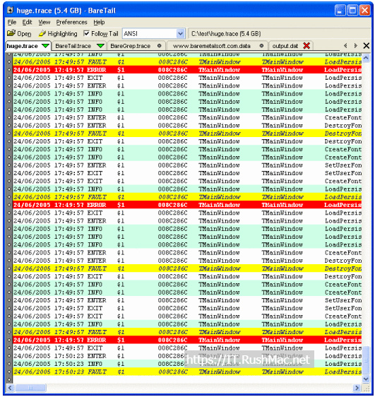The image size is (375, 397).
Task: Select the 17:50:23 FAULT log line
Action: click(x=187, y=372)
